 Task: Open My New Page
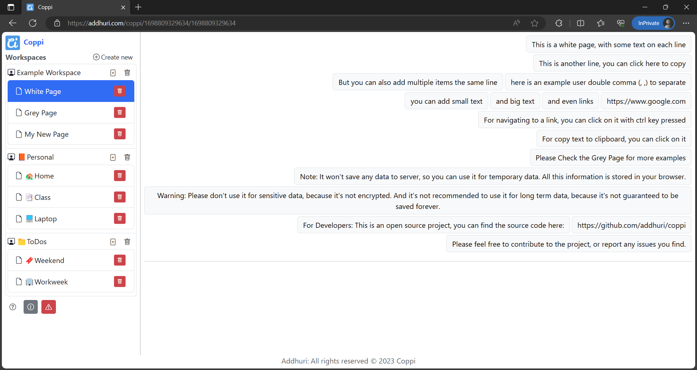[x=71, y=134]
